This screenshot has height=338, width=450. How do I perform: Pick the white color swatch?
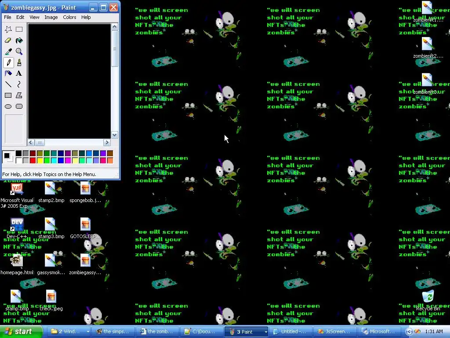click(x=18, y=160)
